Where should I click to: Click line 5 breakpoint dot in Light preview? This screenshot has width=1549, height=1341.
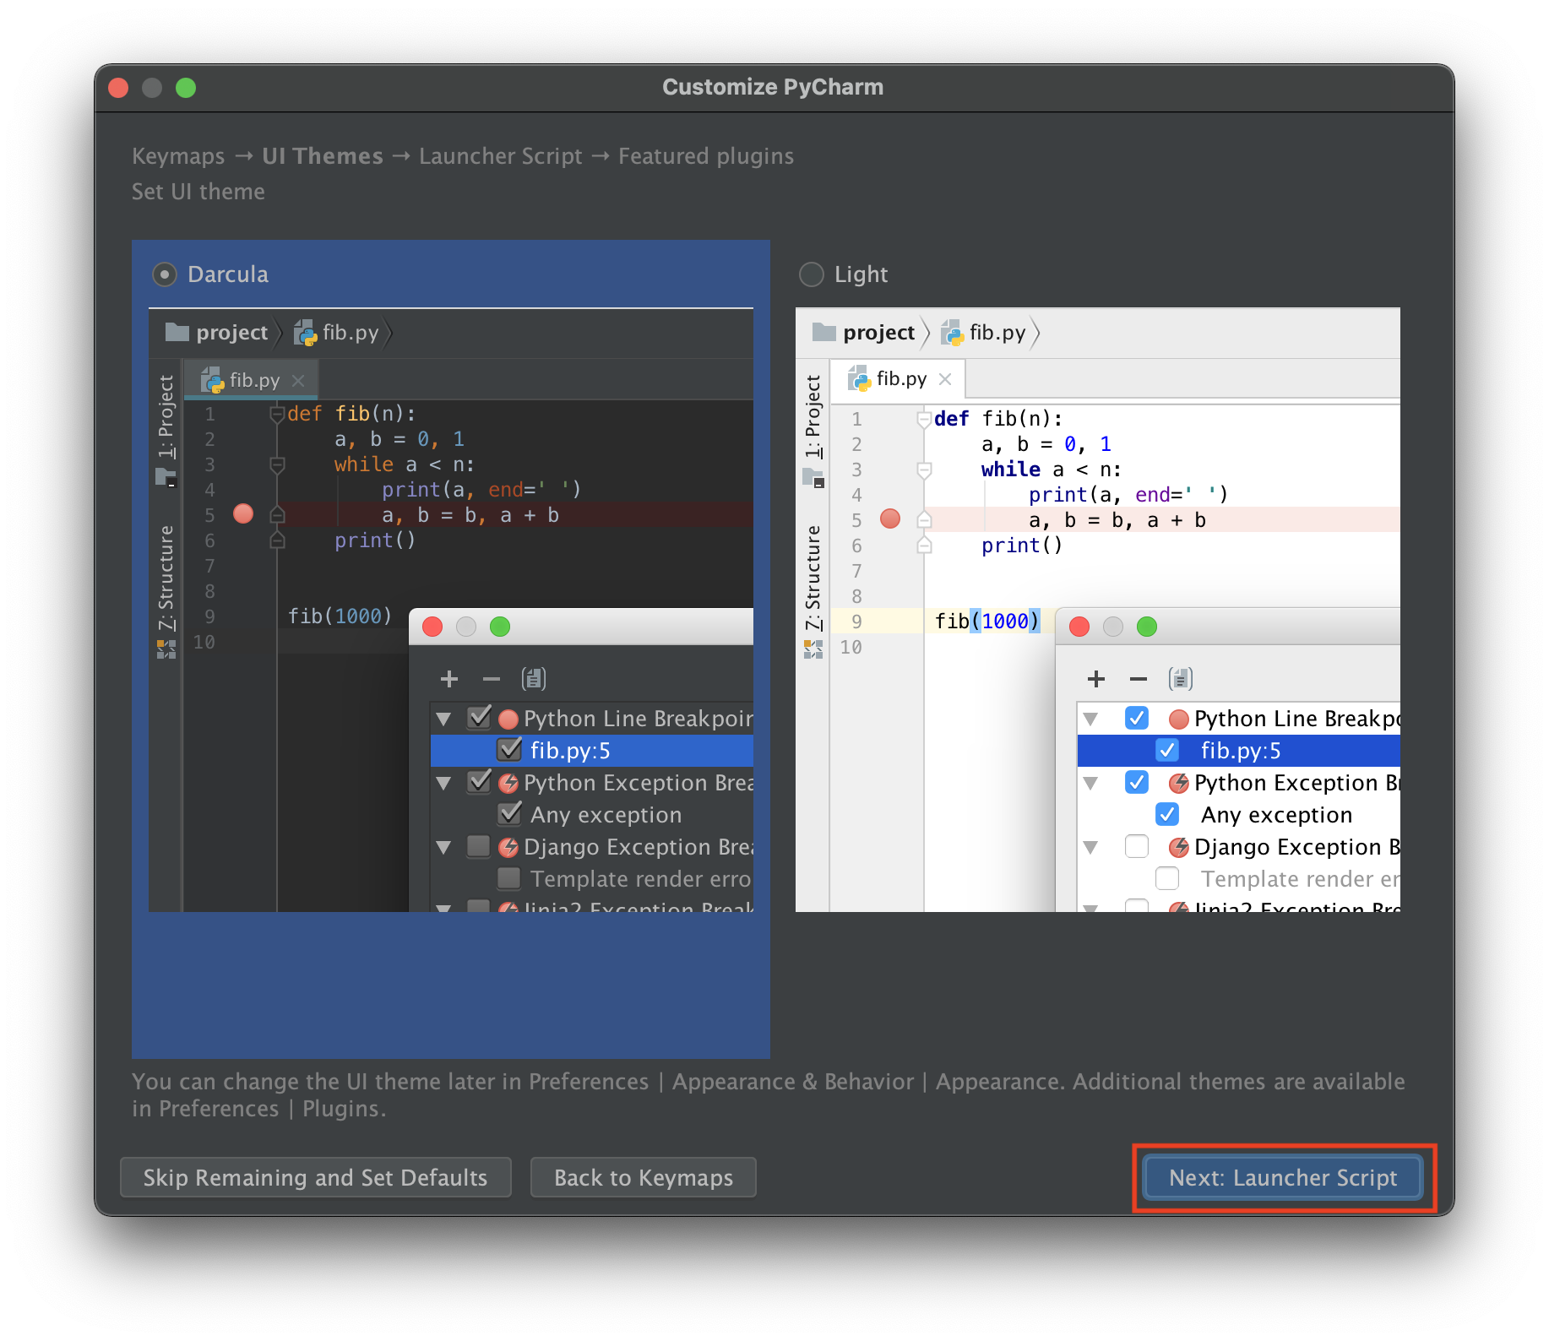[890, 518]
